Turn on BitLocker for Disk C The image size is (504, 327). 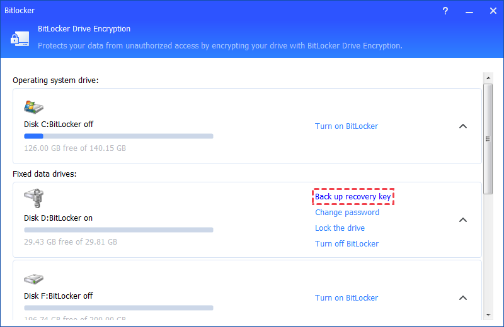pyautogui.click(x=346, y=126)
